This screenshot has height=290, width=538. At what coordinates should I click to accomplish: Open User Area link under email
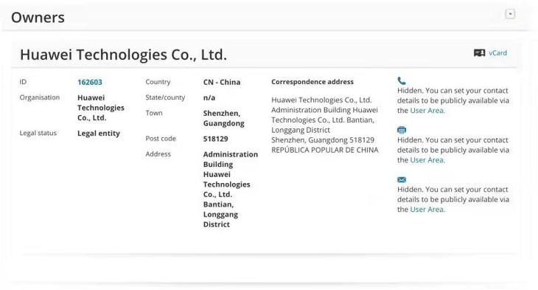427,210
